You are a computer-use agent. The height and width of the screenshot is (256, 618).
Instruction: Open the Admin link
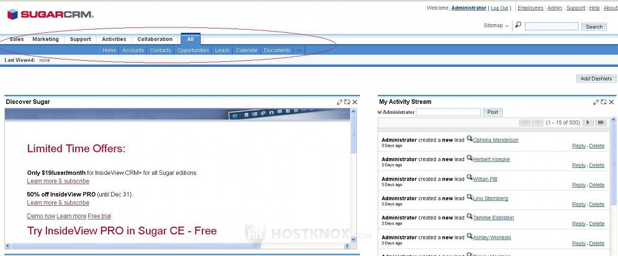(555, 8)
